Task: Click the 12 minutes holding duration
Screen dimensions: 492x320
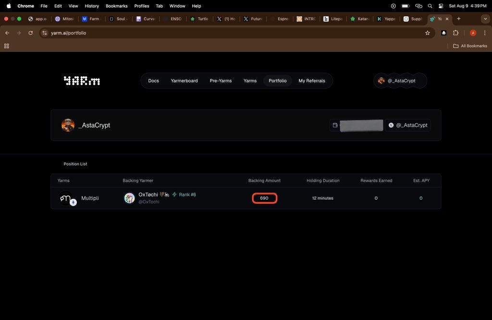Action: 322,198
